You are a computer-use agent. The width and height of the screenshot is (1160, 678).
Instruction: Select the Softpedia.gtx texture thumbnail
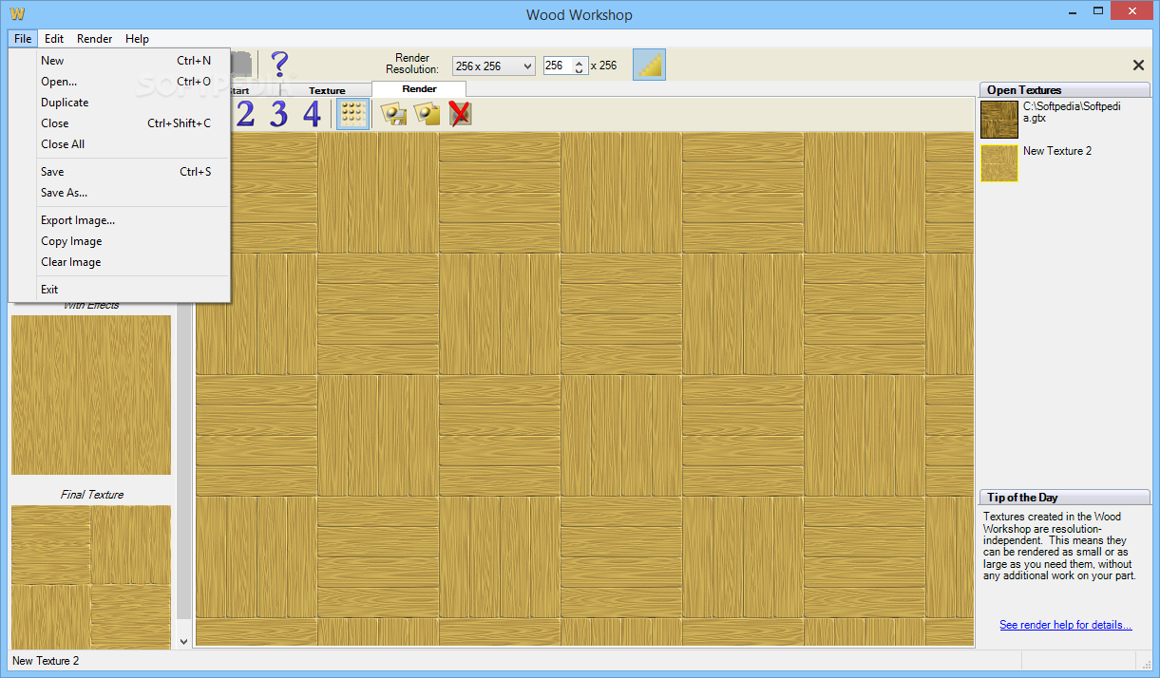click(x=999, y=120)
